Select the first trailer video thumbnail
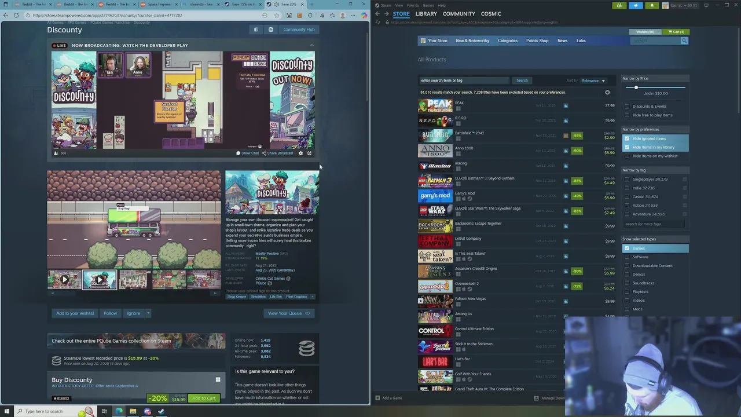741x417 pixels. click(x=64, y=280)
